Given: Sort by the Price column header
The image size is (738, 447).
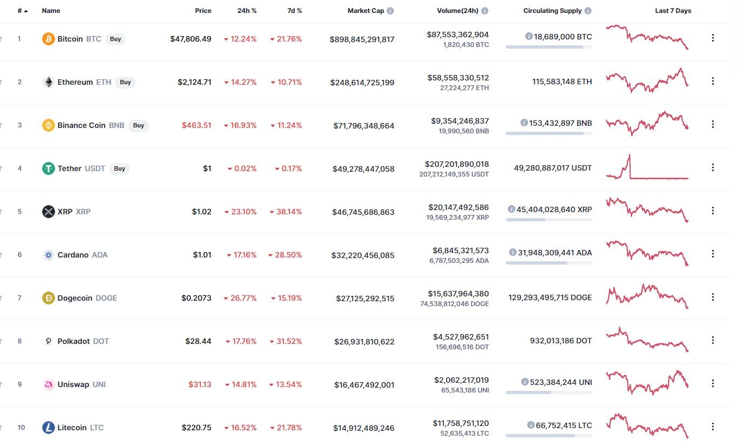Looking at the screenshot, I should [204, 11].
